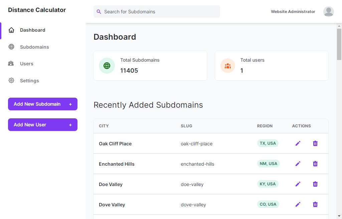Delete the Enchanted Hills subdomain
Image resolution: width=342 pixels, height=219 pixels.
point(315,164)
